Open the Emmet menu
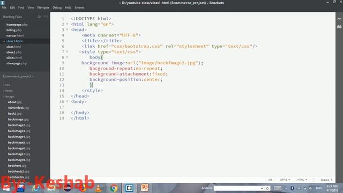 [x=79, y=8]
